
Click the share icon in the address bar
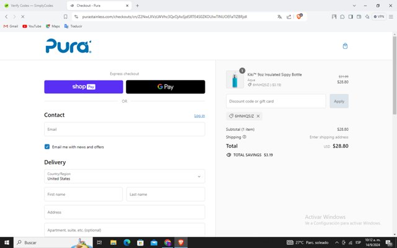pos(288,17)
